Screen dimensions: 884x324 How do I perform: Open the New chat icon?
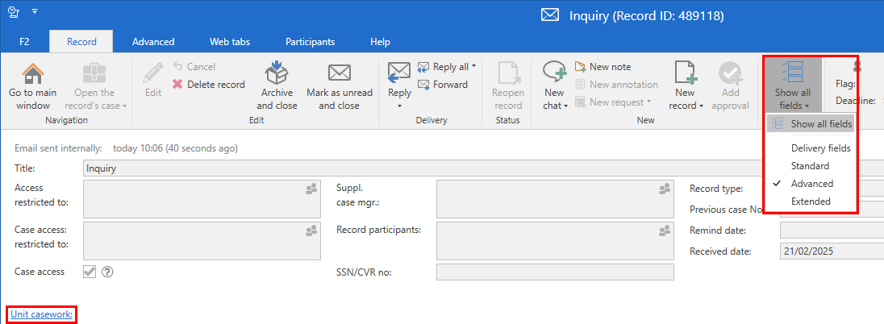pyautogui.click(x=554, y=74)
